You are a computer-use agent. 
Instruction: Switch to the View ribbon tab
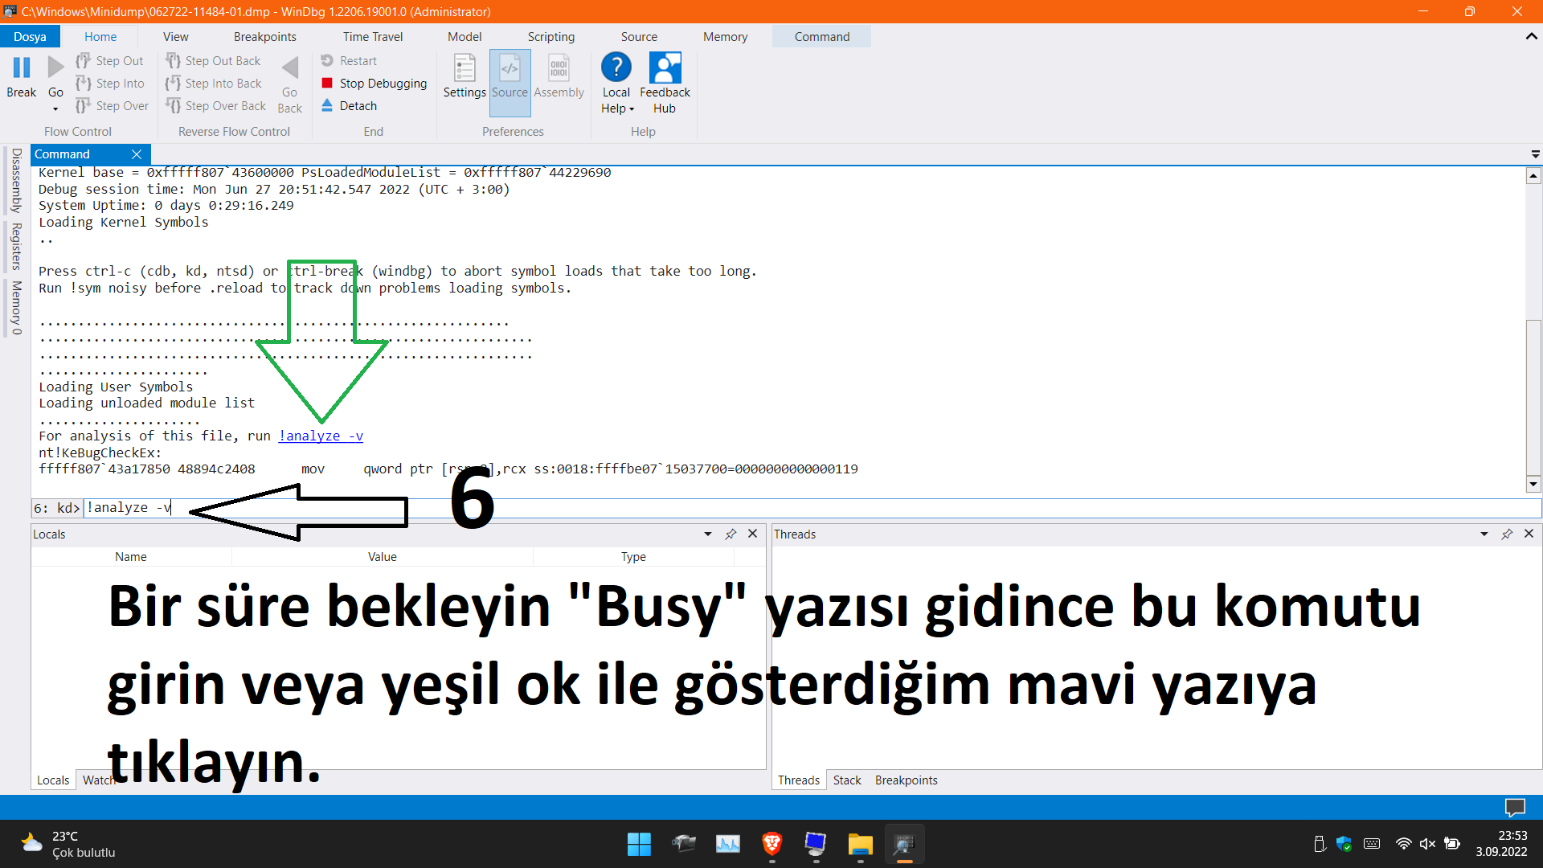pos(175,37)
